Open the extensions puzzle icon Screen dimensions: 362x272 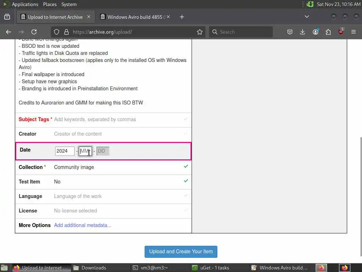(328, 32)
